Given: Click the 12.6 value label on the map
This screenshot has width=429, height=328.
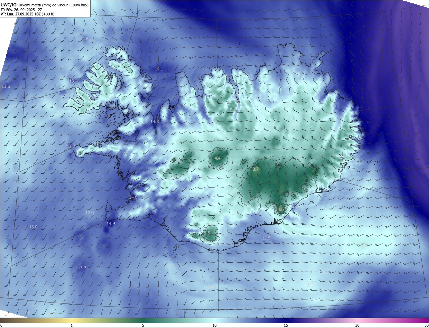Looking at the screenshot, I should click(84, 39).
